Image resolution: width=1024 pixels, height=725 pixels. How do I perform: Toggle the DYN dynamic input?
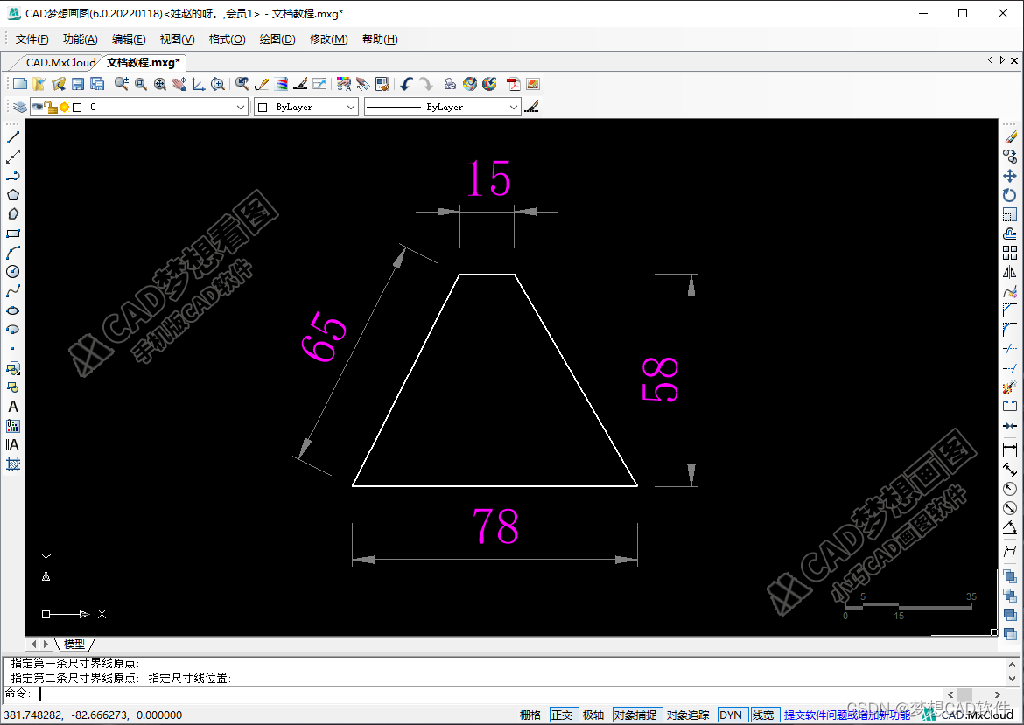click(731, 715)
